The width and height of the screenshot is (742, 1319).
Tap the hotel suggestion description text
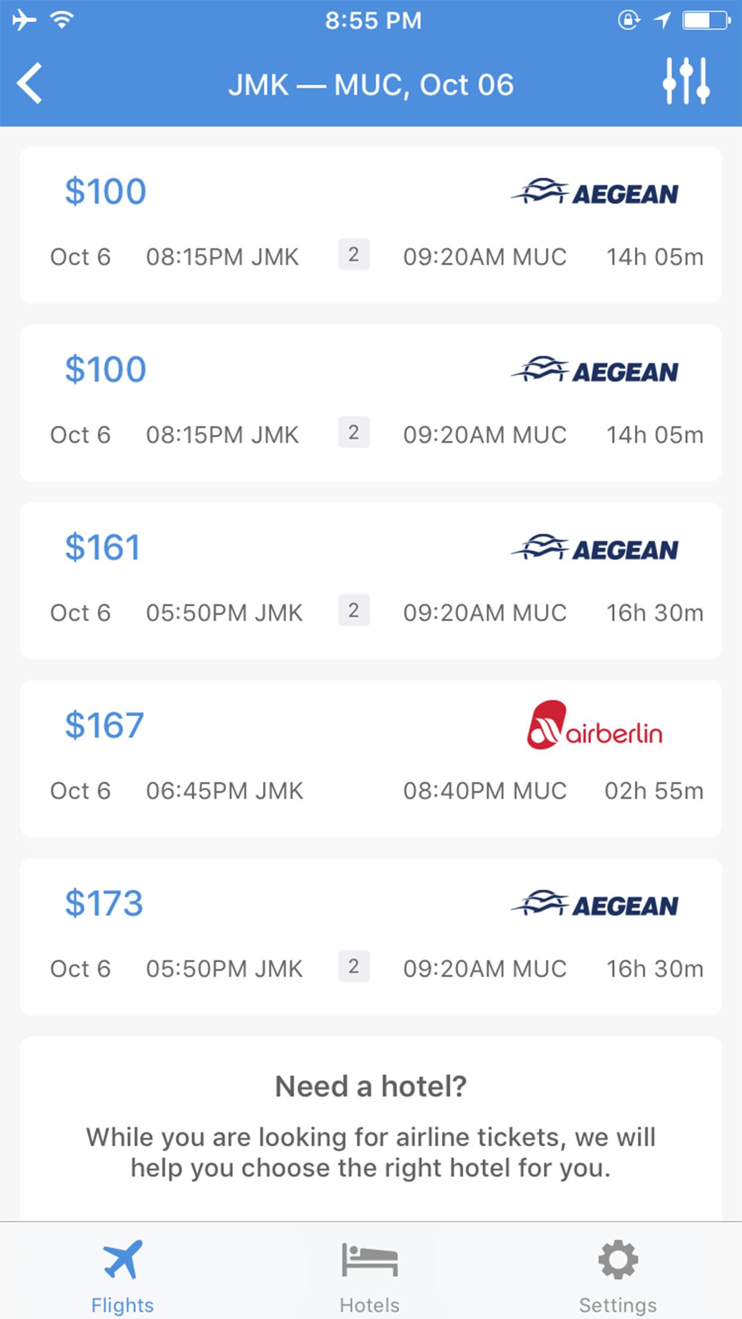click(x=370, y=1152)
